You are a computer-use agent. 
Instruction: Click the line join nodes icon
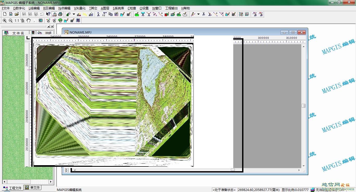[216, 14]
